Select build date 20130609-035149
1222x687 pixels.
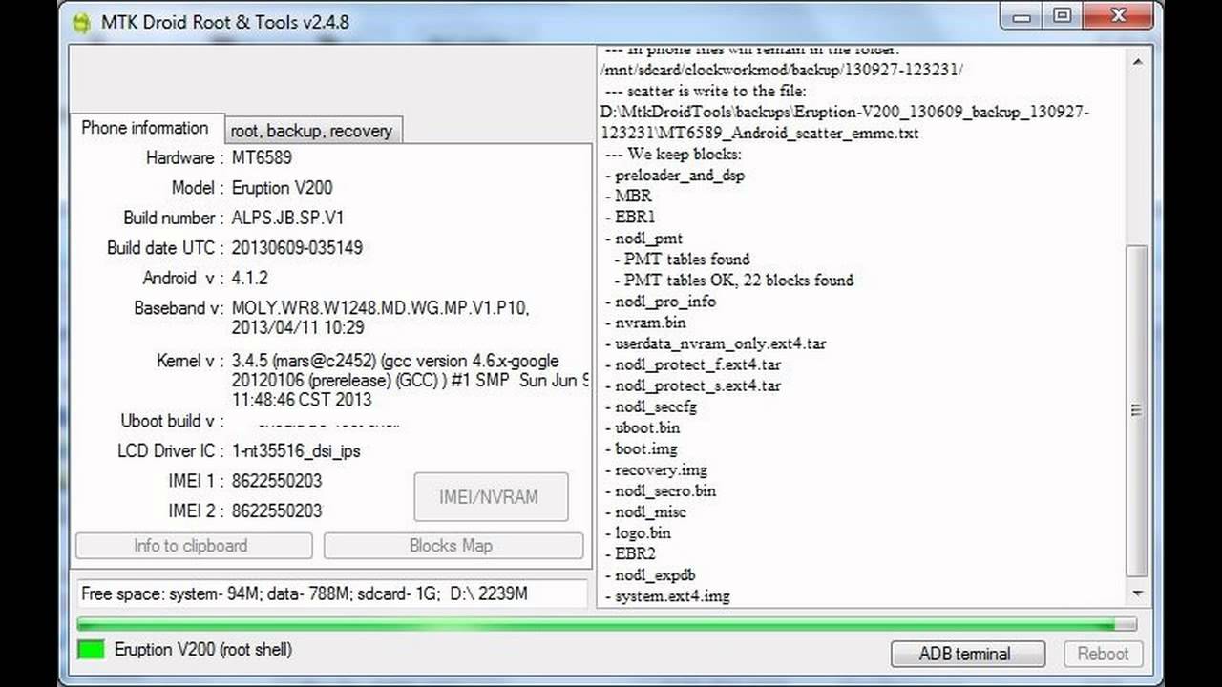coord(297,248)
